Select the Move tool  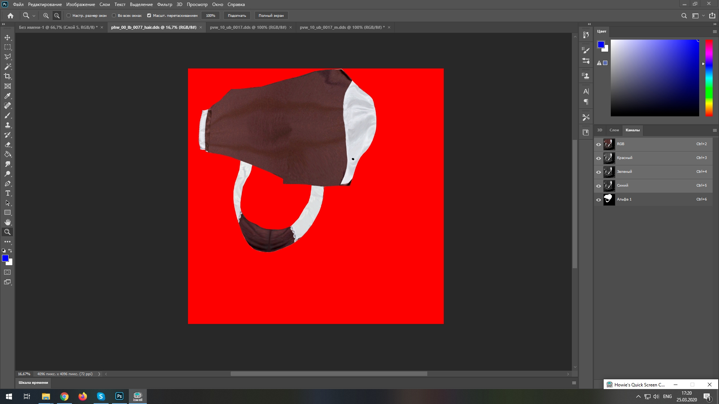7,37
